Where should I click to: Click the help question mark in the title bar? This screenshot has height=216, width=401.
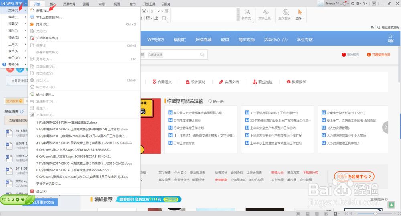pyautogui.click(x=365, y=4)
